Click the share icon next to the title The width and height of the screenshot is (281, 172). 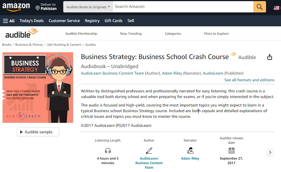(x=269, y=57)
